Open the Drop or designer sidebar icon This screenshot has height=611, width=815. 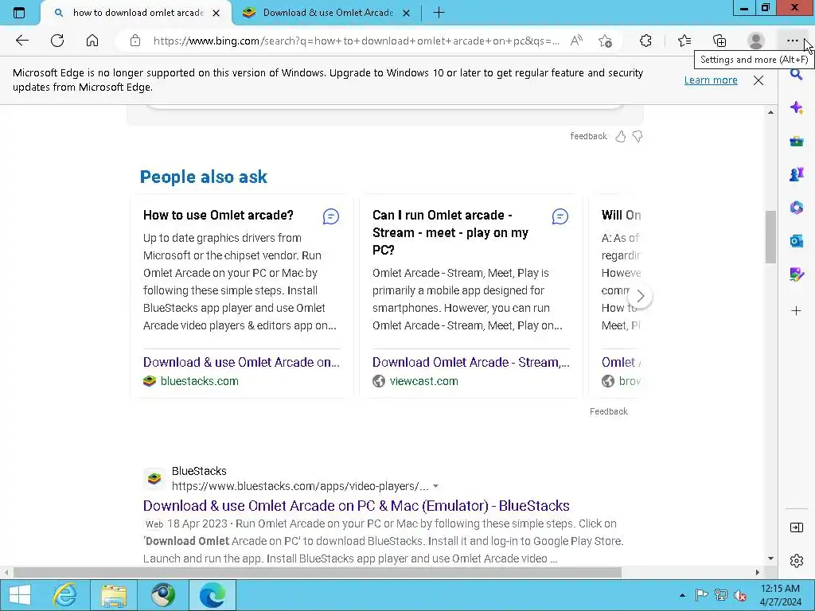click(796, 274)
